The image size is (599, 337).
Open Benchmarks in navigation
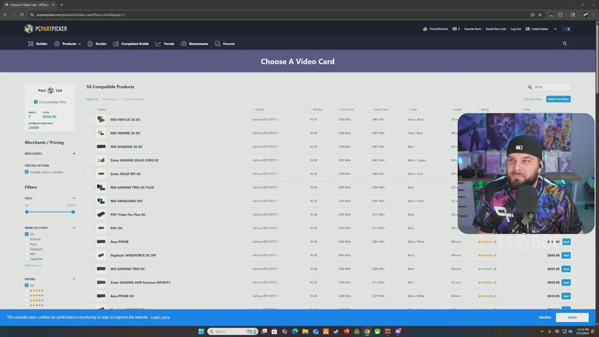tap(198, 44)
